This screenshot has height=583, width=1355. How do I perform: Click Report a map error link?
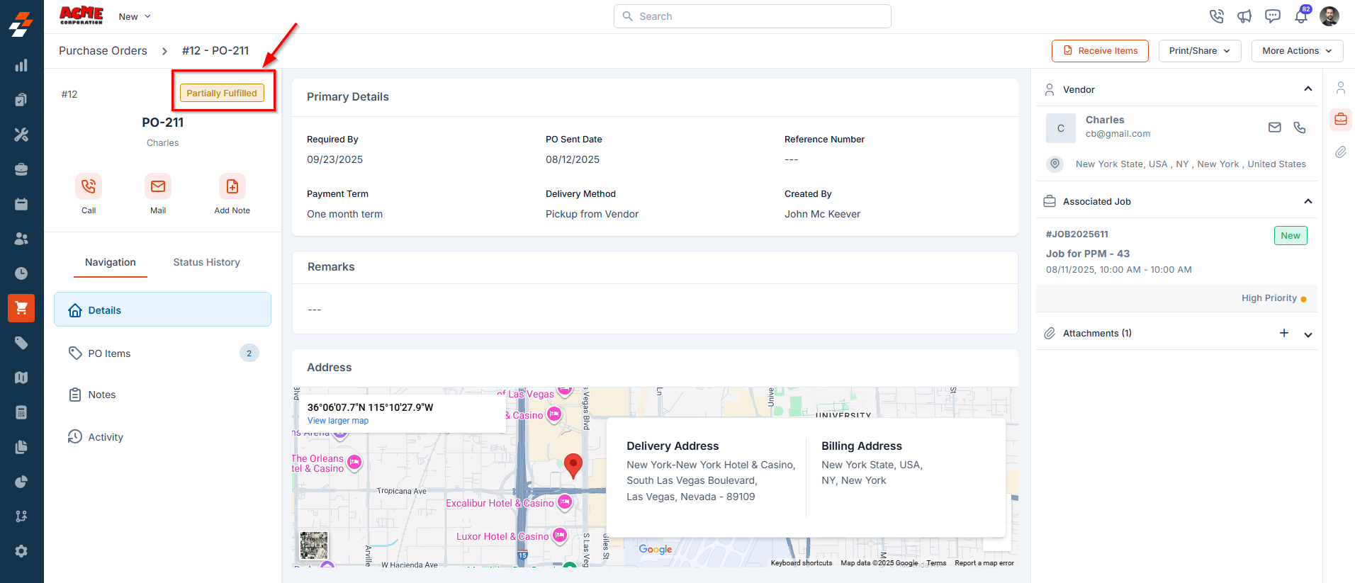tap(984, 563)
